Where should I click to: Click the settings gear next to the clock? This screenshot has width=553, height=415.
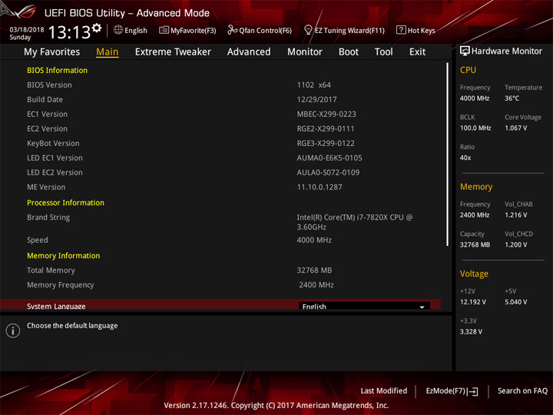pyautogui.click(x=97, y=28)
